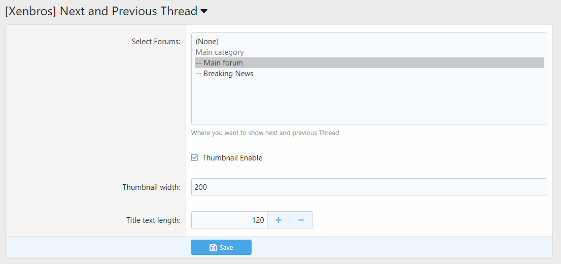This screenshot has width=561, height=264.
Task: Click into the Title text length number field
Action: pyautogui.click(x=229, y=220)
